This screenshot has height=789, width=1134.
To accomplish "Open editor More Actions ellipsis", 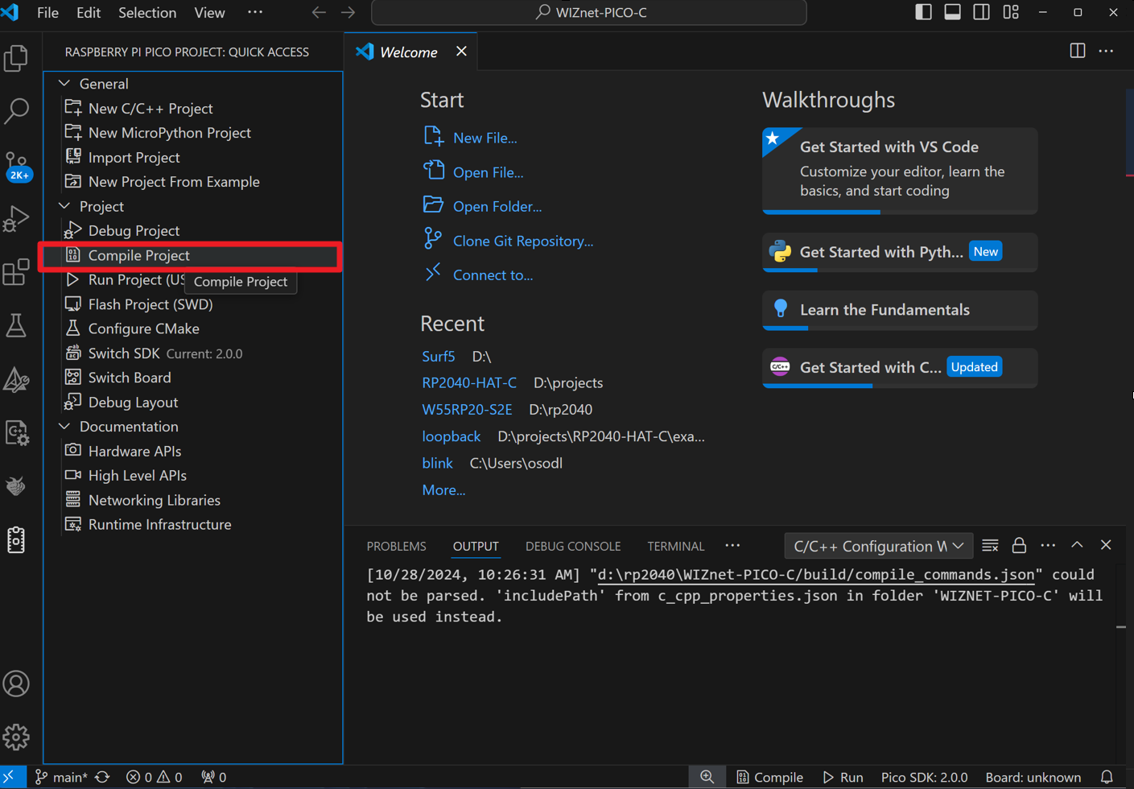I will [x=1107, y=51].
